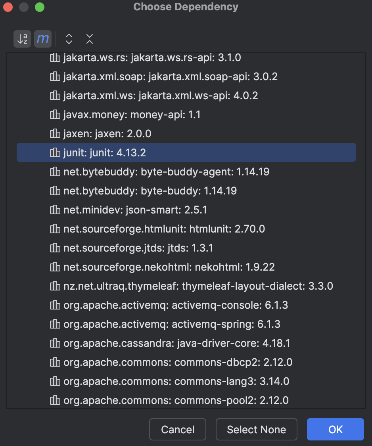Click library icon next to htmlunit 2.70.0
This screenshot has width=372, height=446.
(55, 229)
